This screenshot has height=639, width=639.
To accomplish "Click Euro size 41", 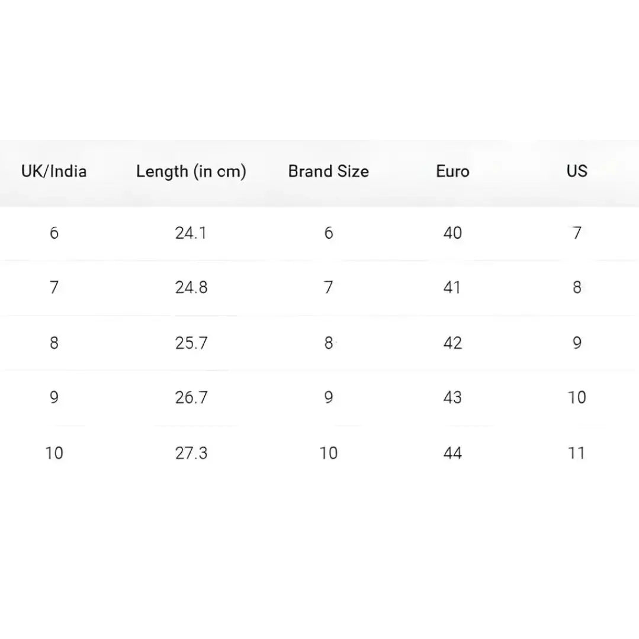I will click(x=452, y=288).
